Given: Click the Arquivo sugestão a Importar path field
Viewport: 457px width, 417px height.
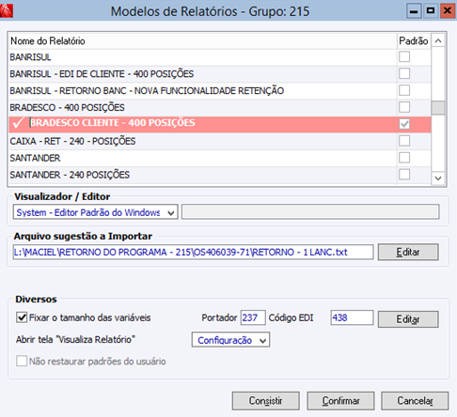Looking at the screenshot, I should coord(194,252).
